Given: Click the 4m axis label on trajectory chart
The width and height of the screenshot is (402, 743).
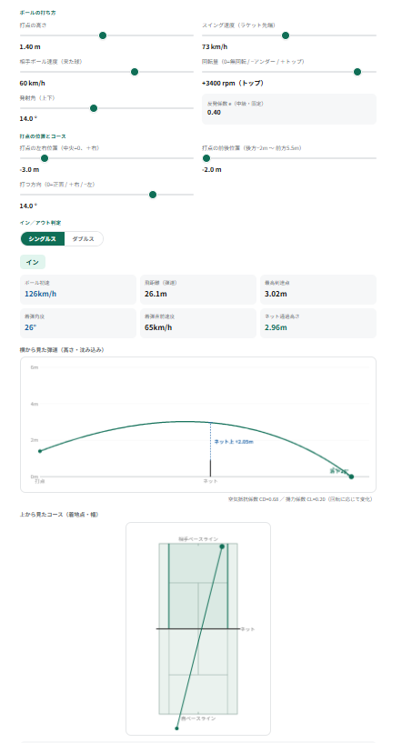Looking at the screenshot, I should coord(35,404).
